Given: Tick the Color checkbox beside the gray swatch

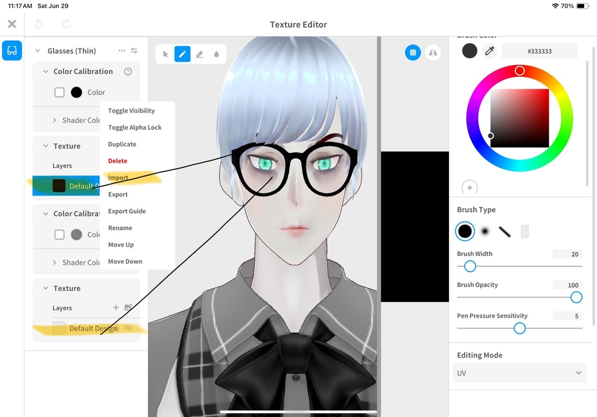Looking at the screenshot, I should point(59,234).
